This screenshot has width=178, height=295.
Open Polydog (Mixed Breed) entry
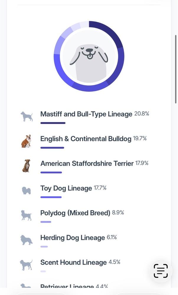pos(75,213)
